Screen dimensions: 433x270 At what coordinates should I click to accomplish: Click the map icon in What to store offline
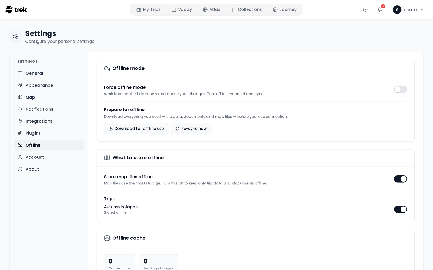107,158
